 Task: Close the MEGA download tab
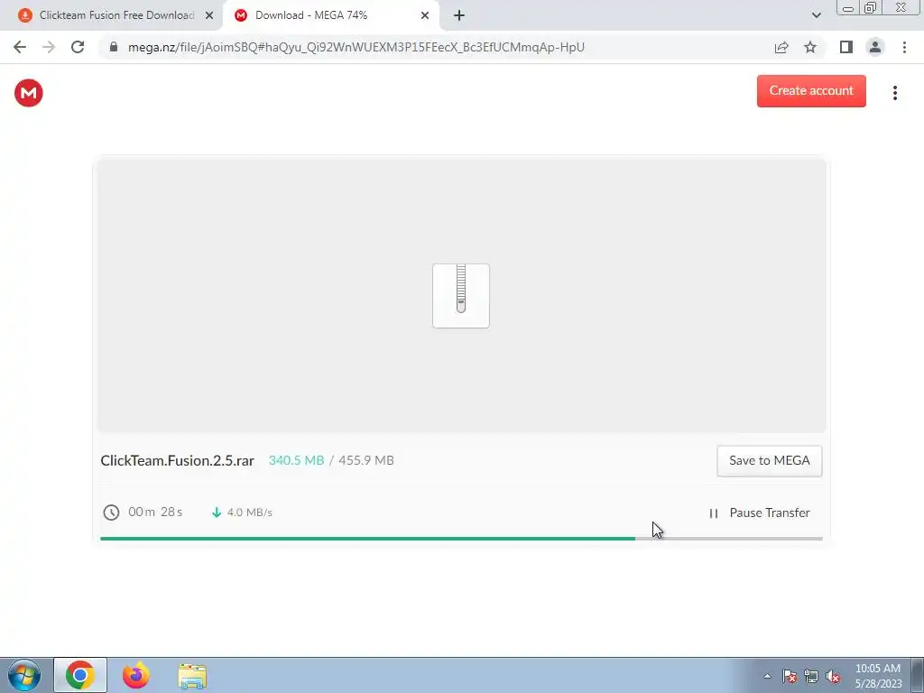click(x=425, y=15)
